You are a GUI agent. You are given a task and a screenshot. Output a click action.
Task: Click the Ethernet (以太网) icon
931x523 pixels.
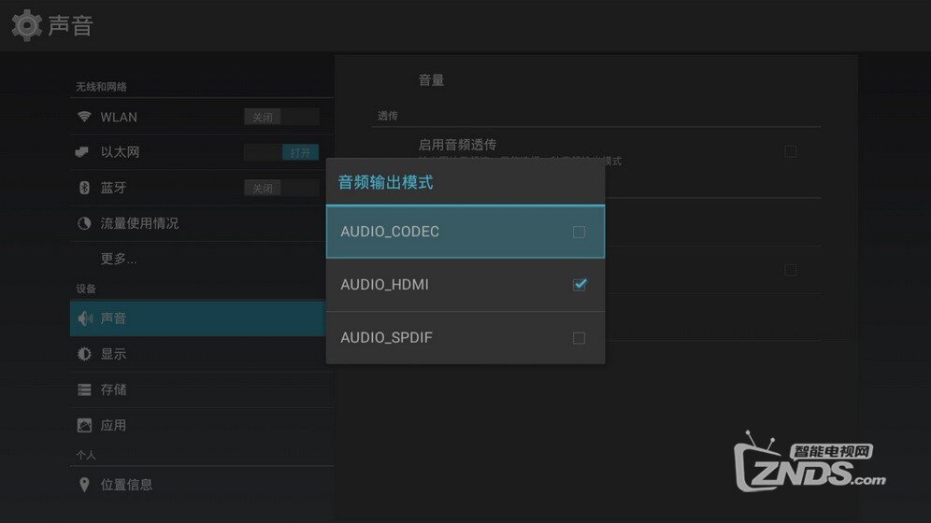click(84, 152)
